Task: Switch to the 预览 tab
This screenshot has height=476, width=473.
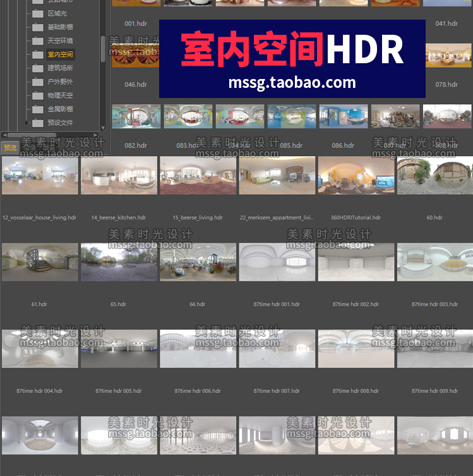Action: pos(10,147)
